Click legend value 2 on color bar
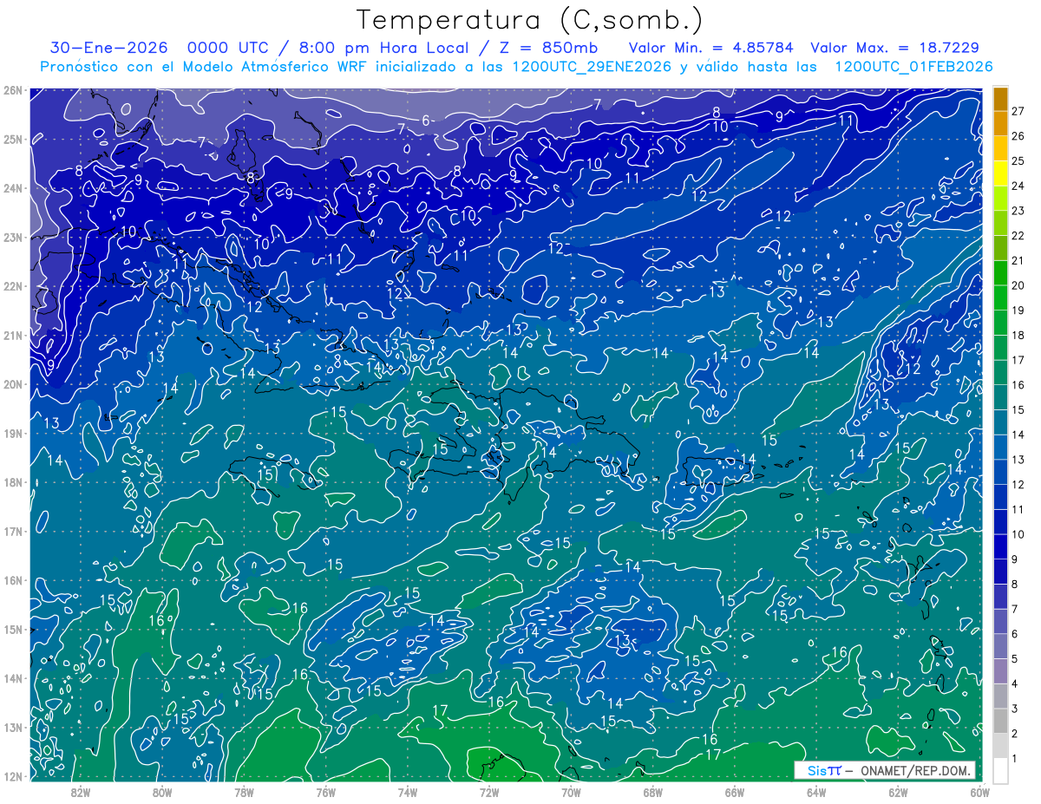 pos(1014,733)
